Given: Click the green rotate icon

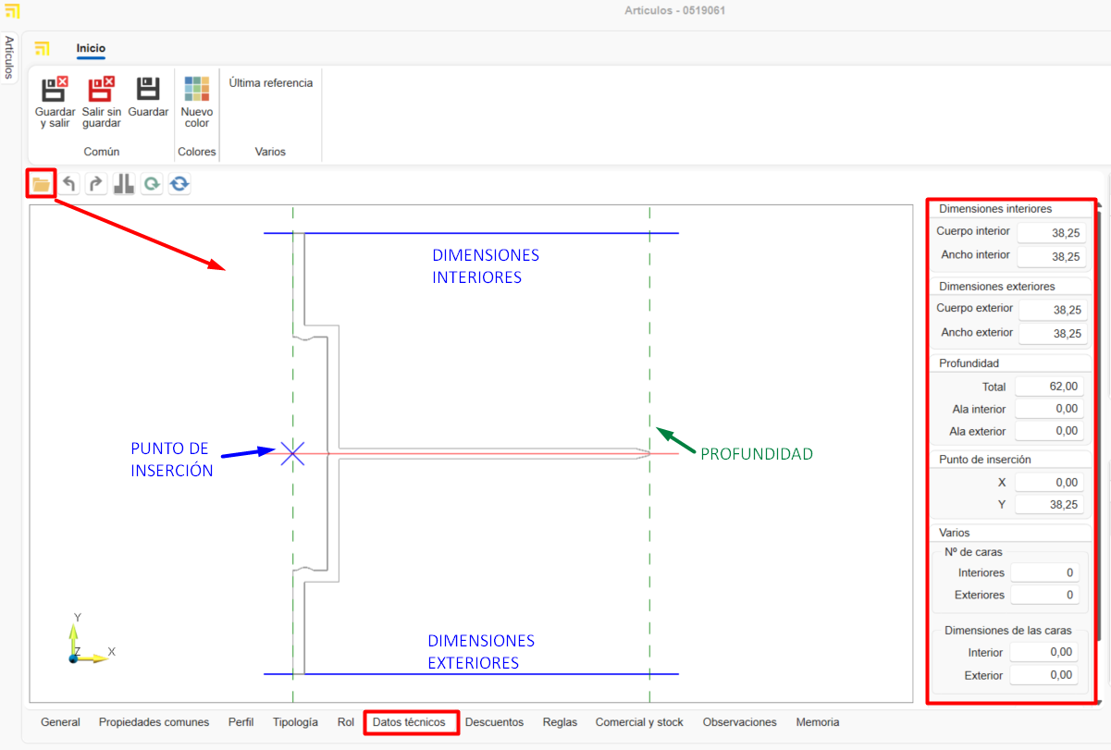Looking at the screenshot, I should tap(152, 184).
